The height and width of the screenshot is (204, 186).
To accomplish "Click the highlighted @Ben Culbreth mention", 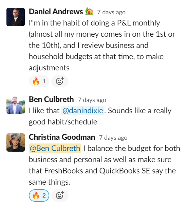I will point(55,148).
